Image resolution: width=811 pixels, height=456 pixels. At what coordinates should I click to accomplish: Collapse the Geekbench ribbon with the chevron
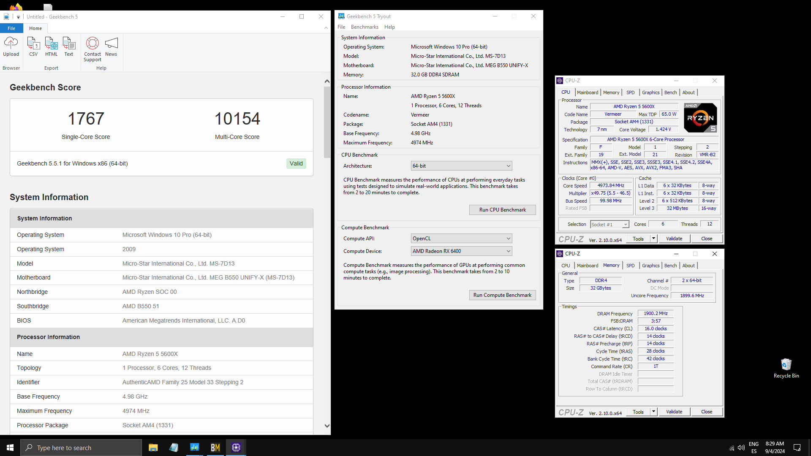pyautogui.click(x=326, y=28)
